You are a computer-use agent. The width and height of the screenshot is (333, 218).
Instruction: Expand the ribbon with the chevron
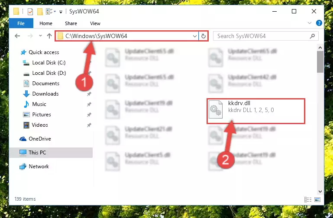click(x=310, y=23)
